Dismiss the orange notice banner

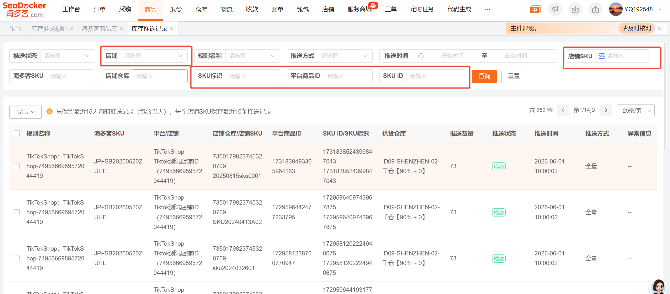click(660, 28)
